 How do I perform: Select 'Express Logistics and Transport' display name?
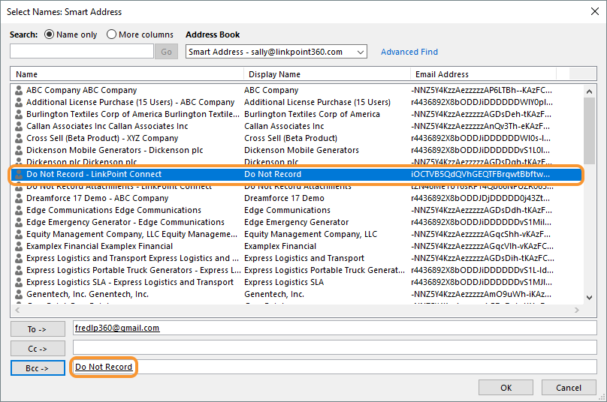pos(304,258)
